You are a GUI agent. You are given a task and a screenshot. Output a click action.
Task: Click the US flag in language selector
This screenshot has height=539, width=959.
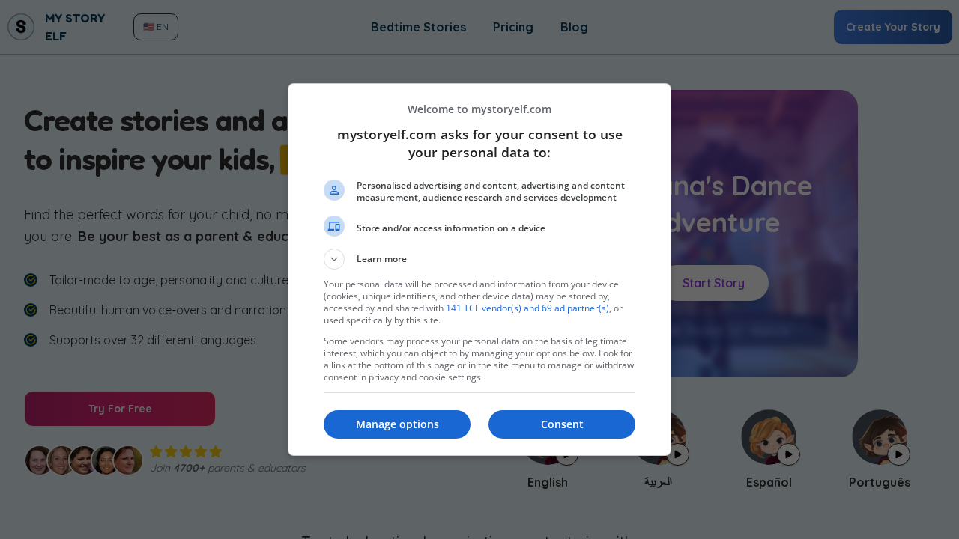click(x=148, y=26)
